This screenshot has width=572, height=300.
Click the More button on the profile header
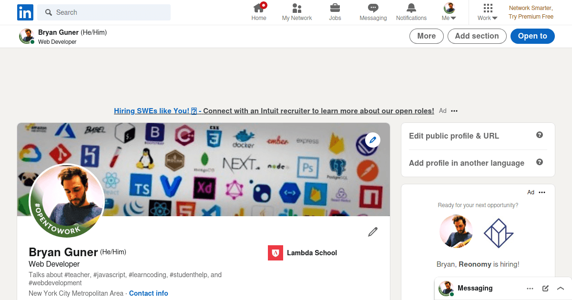(426, 36)
